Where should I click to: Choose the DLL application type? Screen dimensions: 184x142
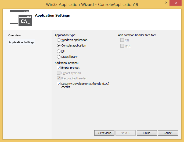tap(59, 51)
